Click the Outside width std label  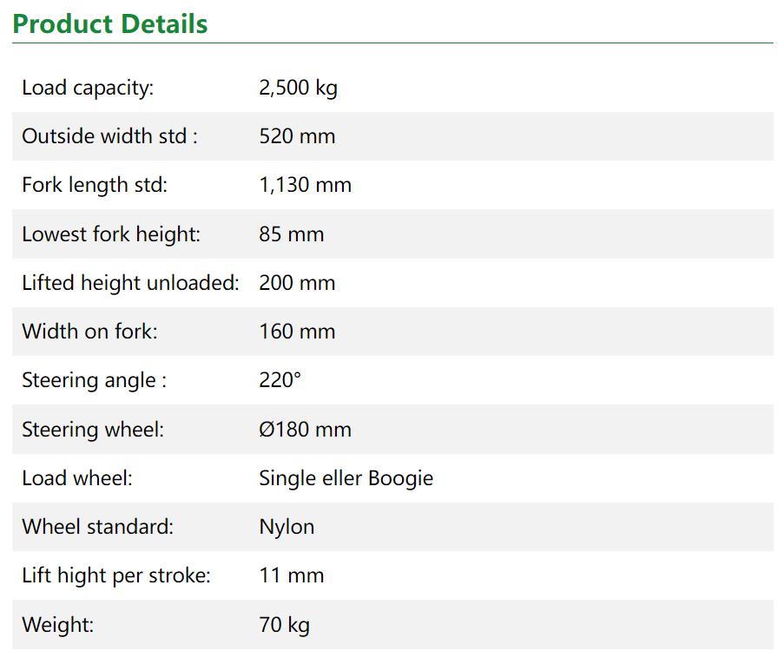coord(109,136)
